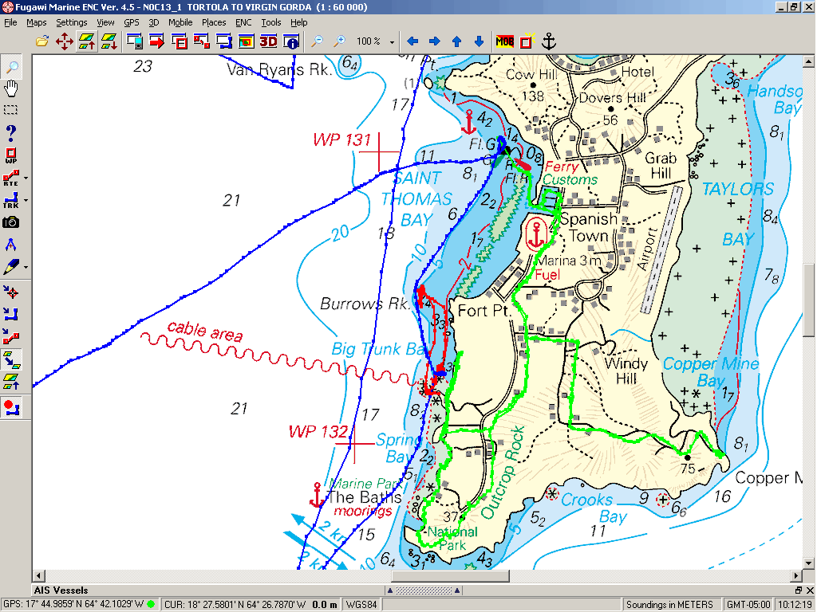Click the horizontal scrollbar thumb

(450, 575)
